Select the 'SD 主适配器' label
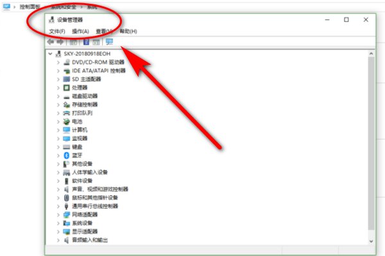 click(87, 79)
